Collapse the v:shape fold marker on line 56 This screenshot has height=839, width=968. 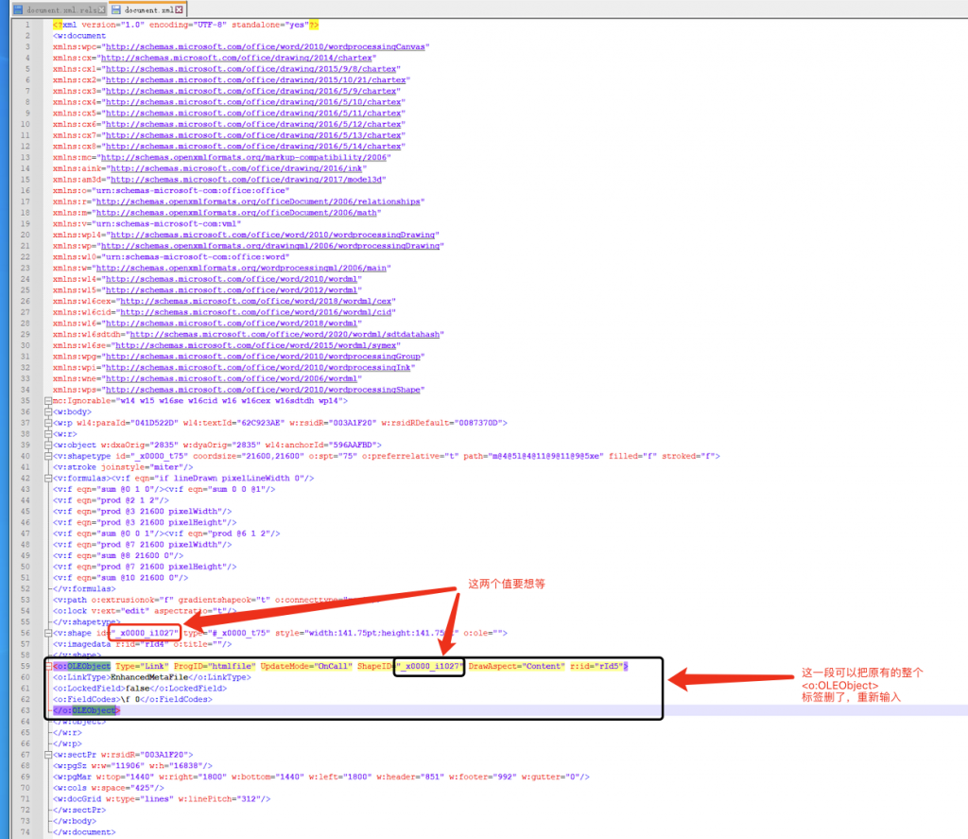[x=48, y=633]
